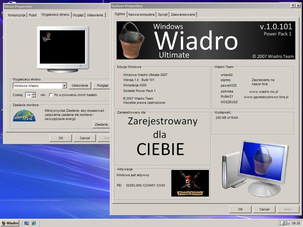Expand the Windows Wiadro screensaver dropdown
303x227 pixels.
(x=65, y=85)
